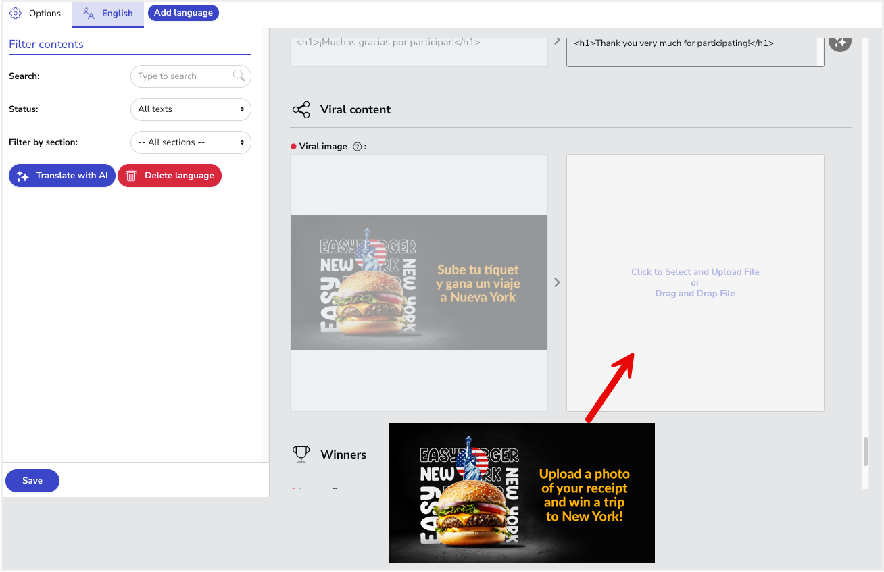Image resolution: width=884 pixels, height=572 pixels.
Task: Click the chevron beside the Muchas gracias text
Action: click(557, 41)
